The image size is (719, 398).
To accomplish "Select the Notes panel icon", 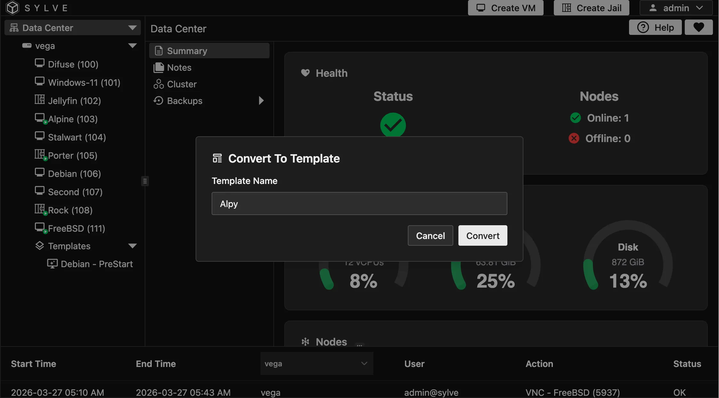I will point(158,67).
